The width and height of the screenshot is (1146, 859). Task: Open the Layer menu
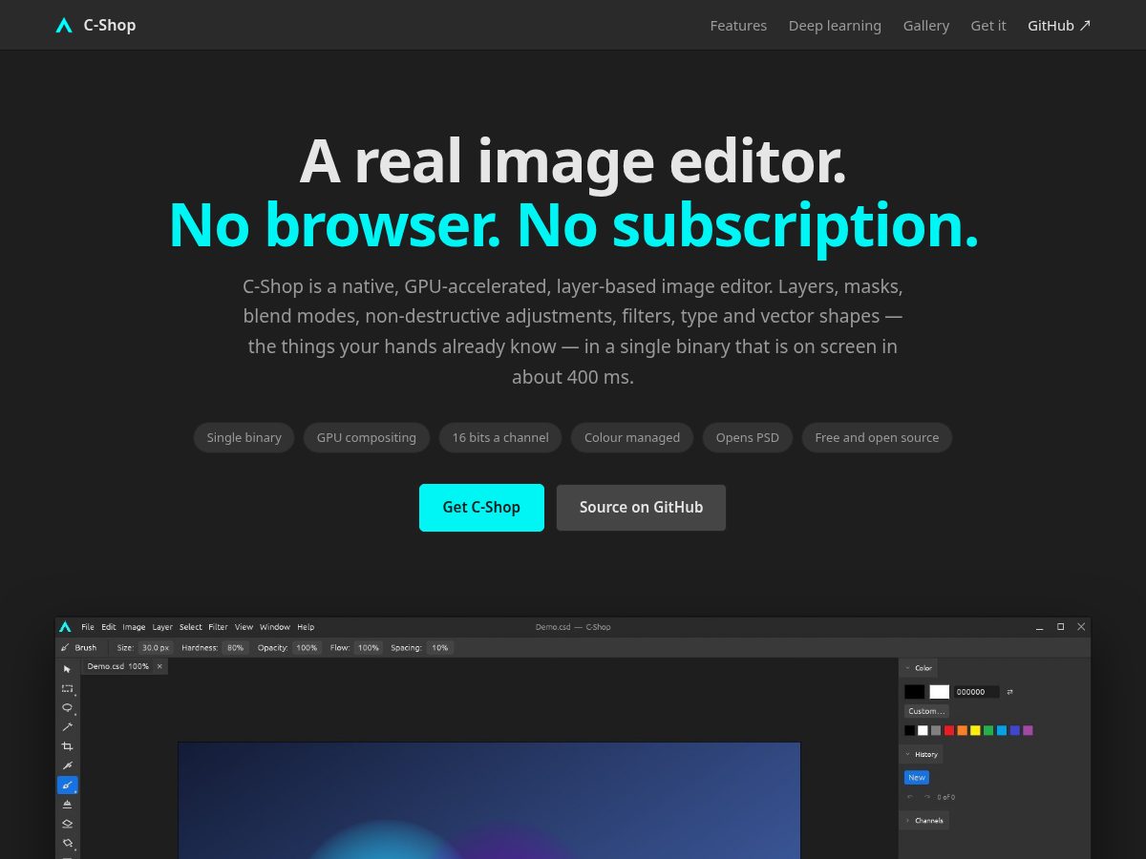[162, 627]
